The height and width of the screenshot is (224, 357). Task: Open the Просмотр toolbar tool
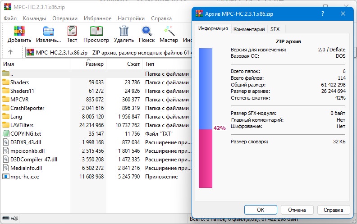coord(96,31)
